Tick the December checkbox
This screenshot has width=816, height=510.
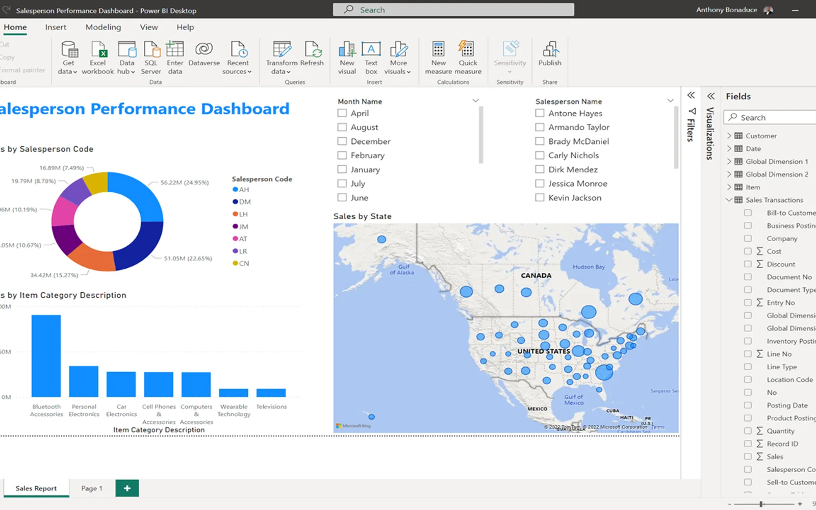click(342, 141)
